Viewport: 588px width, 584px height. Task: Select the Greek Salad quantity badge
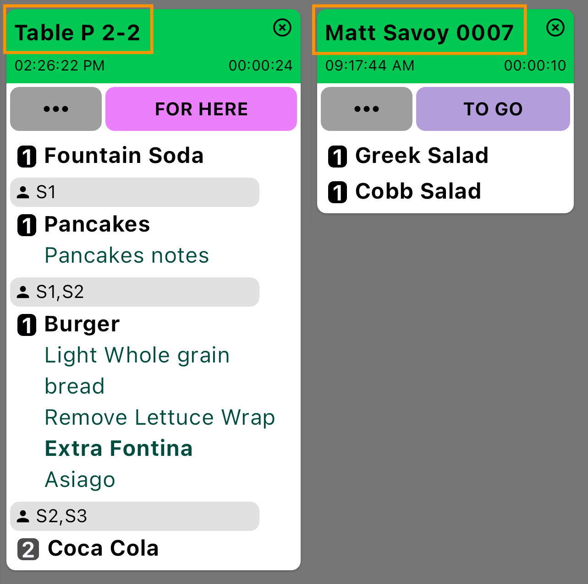point(337,157)
